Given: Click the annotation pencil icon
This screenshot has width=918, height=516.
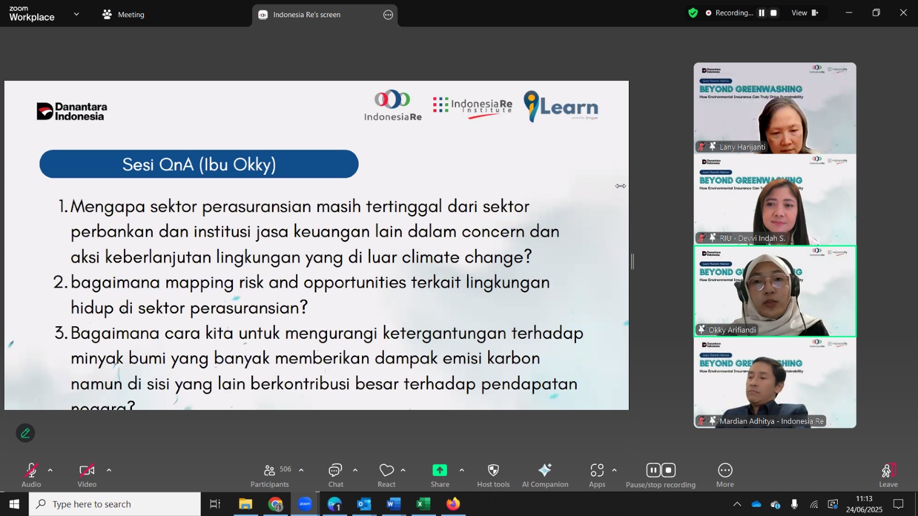Looking at the screenshot, I should point(25,433).
